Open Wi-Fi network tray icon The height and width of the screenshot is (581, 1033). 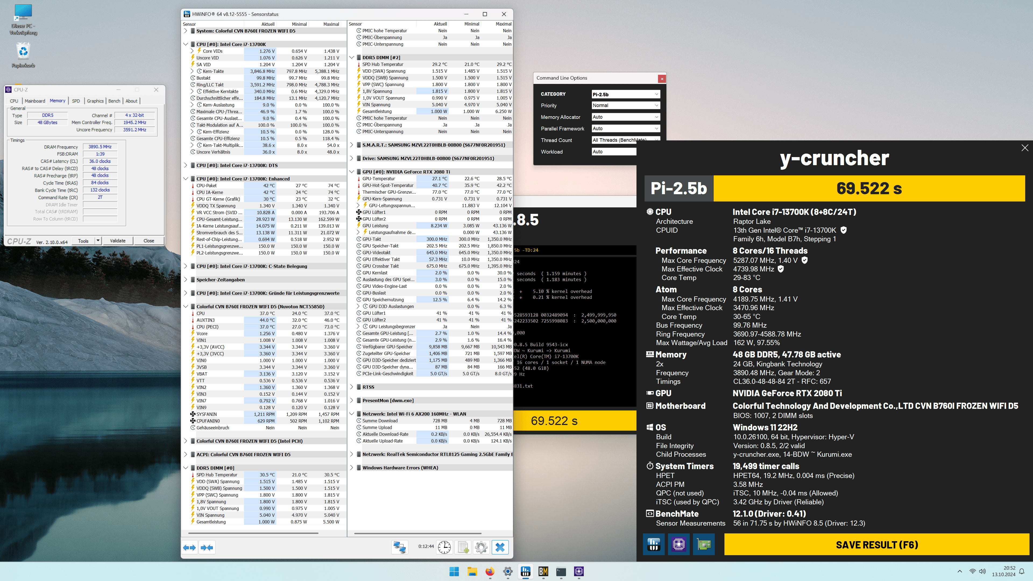(x=972, y=571)
